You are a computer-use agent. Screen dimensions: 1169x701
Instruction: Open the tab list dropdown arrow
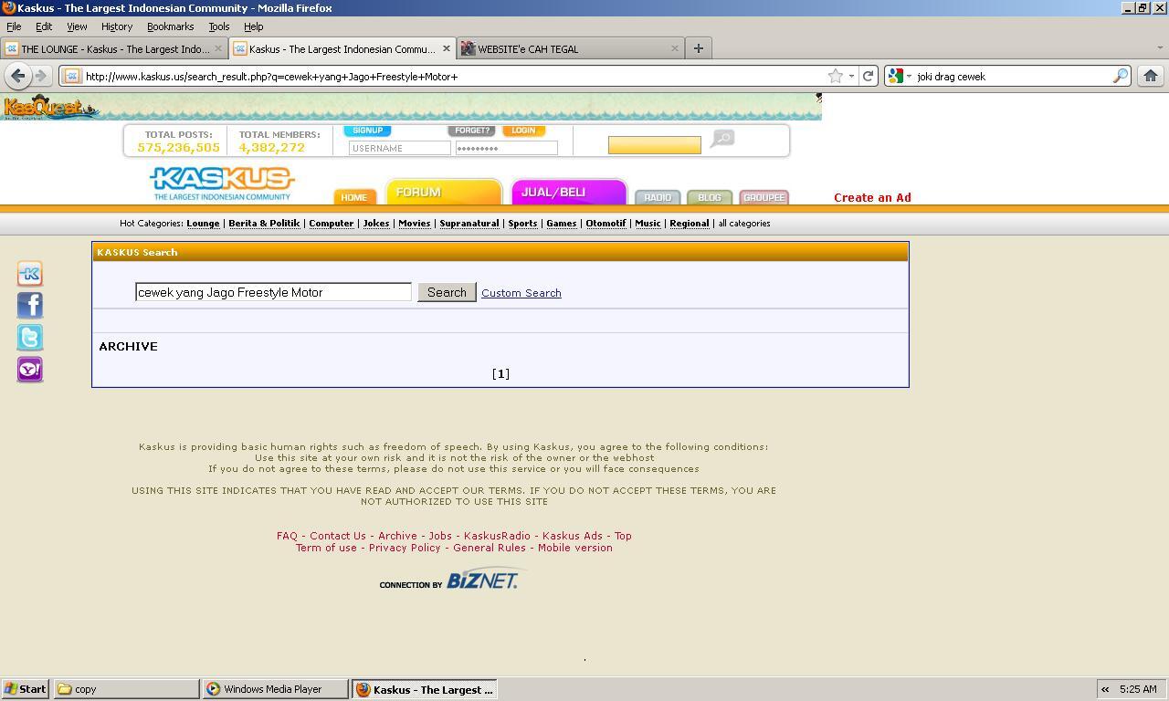(1160, 47)
